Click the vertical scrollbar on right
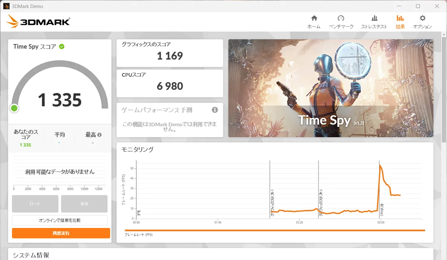The image size is (447, 260). tap(444, 89)
